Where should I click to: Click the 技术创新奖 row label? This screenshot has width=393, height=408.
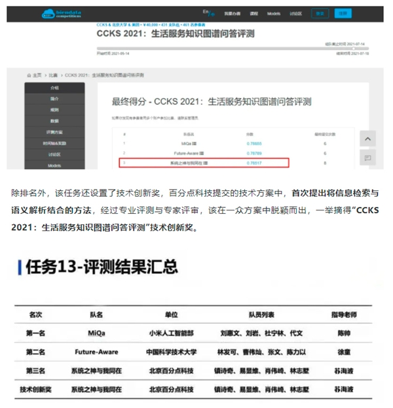(36, 390)
